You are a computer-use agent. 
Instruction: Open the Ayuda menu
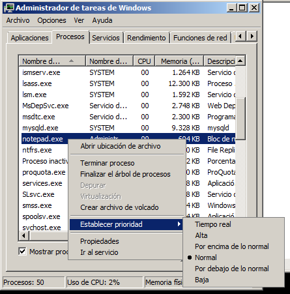point(102,20)
